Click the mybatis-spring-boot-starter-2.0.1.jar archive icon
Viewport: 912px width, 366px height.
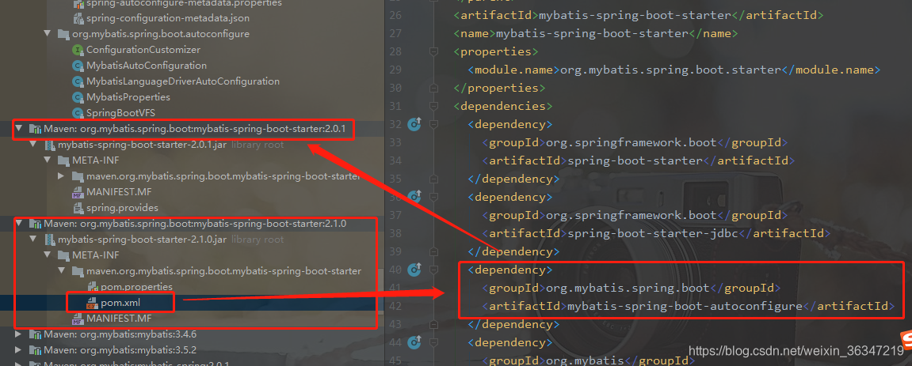click(x=49, y=145)
